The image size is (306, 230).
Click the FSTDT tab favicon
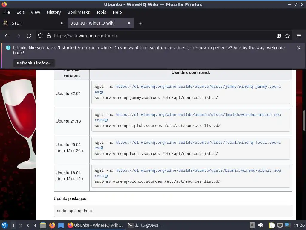5,23
